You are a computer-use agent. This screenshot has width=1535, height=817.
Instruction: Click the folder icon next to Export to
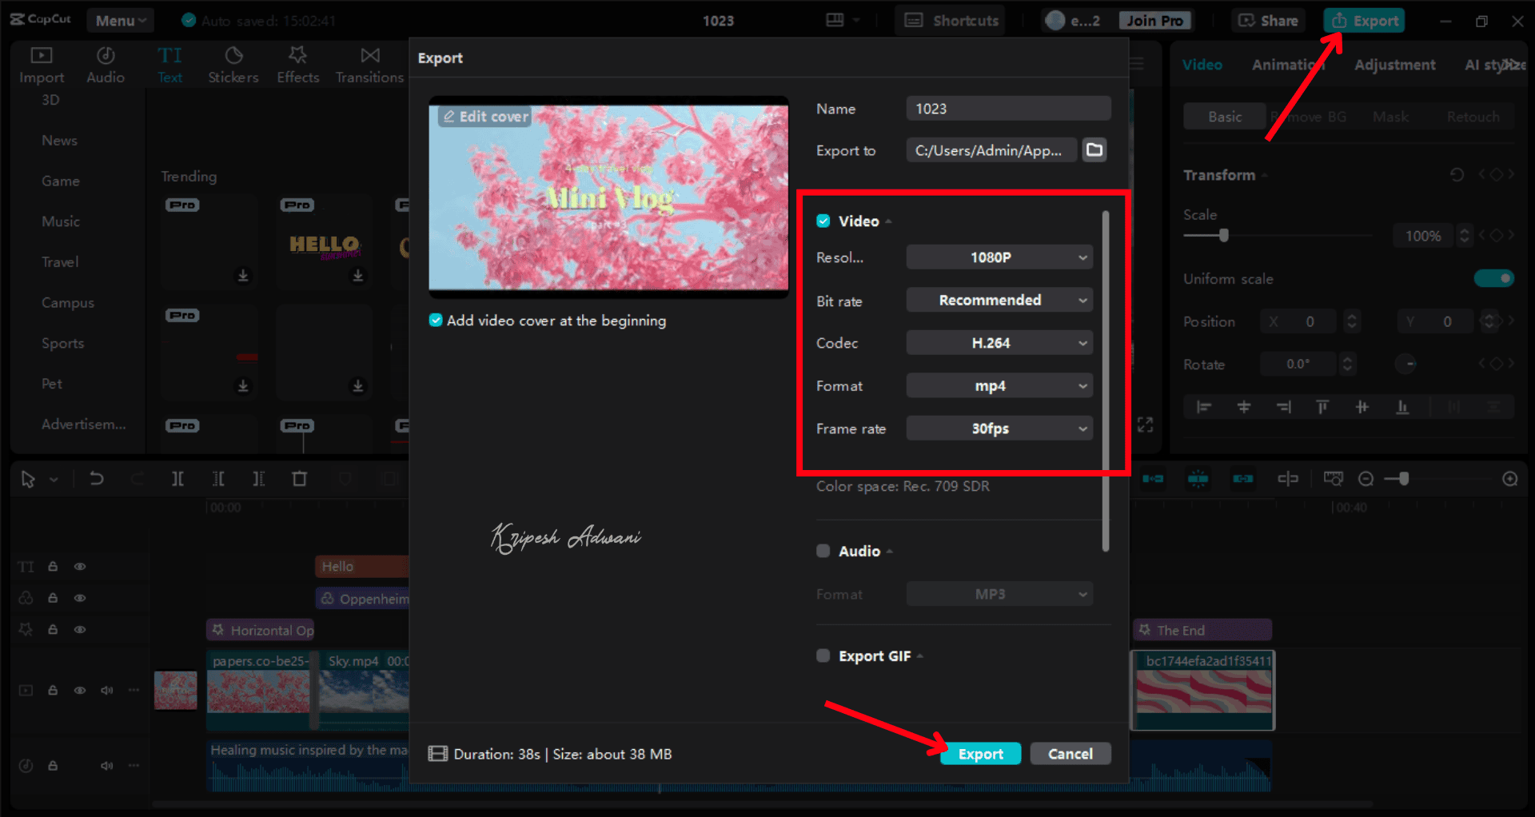1094,150
